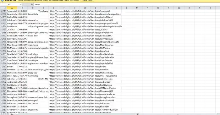Select row header 31781
This screenshot has width=220, height=115.
[x=3, y=110]
